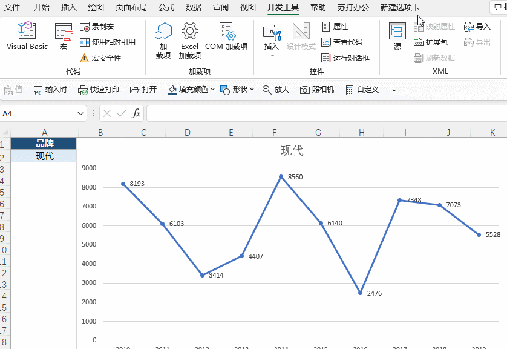The height and width of the screenshot is (349, 507).
Task: Open COM 加载项 dialog
Action: tap(226, 36)
